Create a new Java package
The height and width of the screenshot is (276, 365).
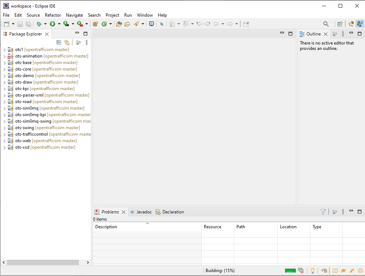point(96,24)
